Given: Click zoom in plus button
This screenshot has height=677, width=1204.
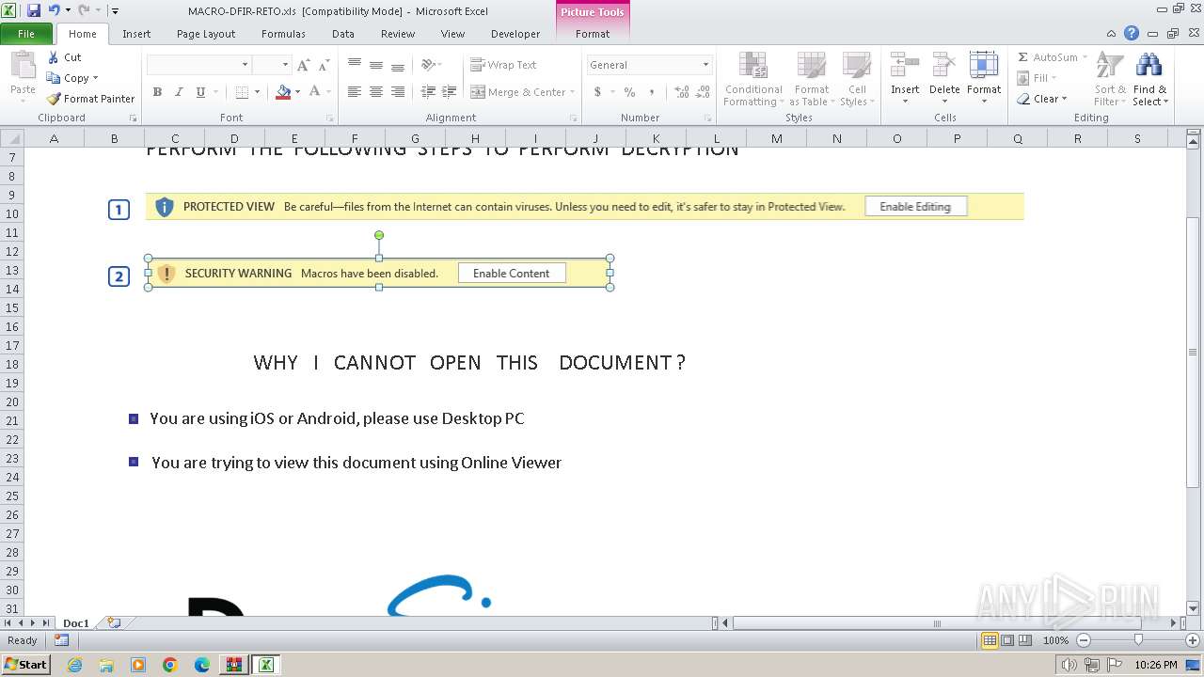Looking at the screenshot, I should click(1193, 640).
